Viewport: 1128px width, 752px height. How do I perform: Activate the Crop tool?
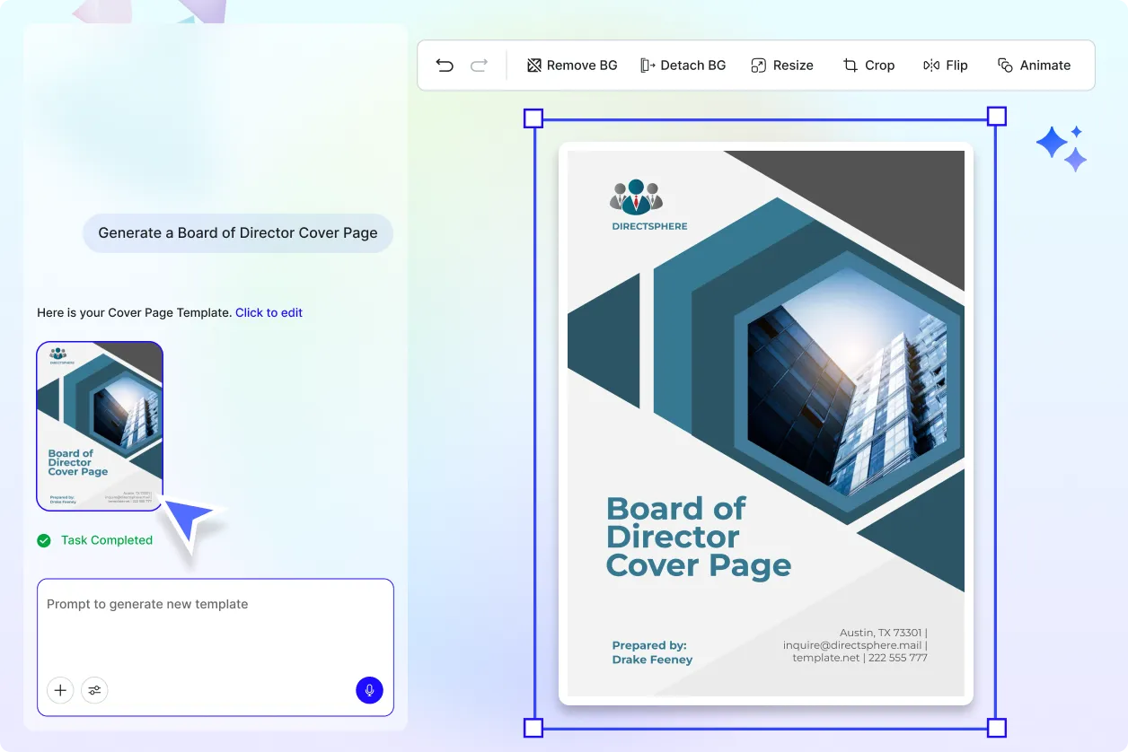point(868,65)
